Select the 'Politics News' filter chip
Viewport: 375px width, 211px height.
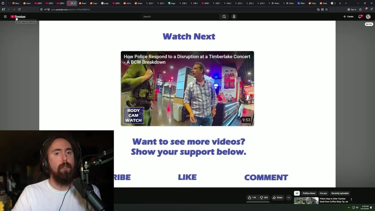309,193
